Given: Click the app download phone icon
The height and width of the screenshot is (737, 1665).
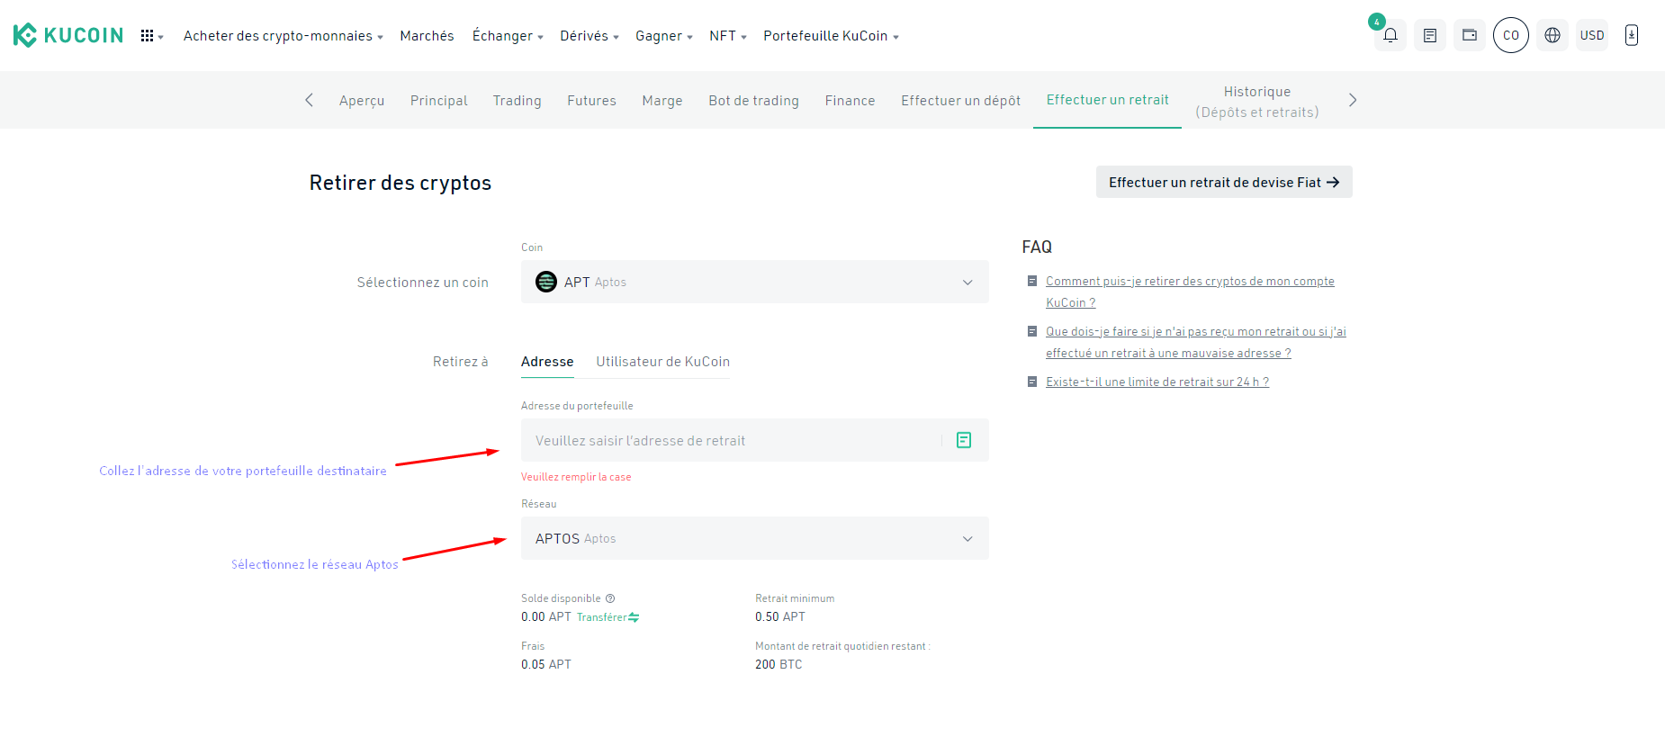Looking at the screenshot, I should [x=1631, y=36].
